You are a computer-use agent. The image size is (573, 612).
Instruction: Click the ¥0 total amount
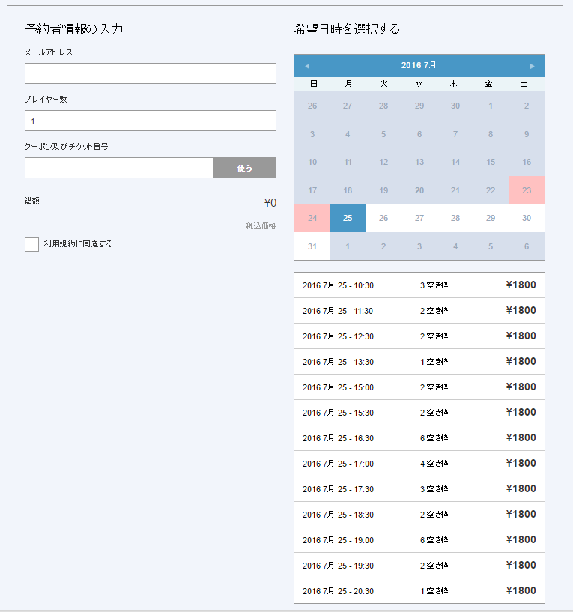(x=270, y=203)
